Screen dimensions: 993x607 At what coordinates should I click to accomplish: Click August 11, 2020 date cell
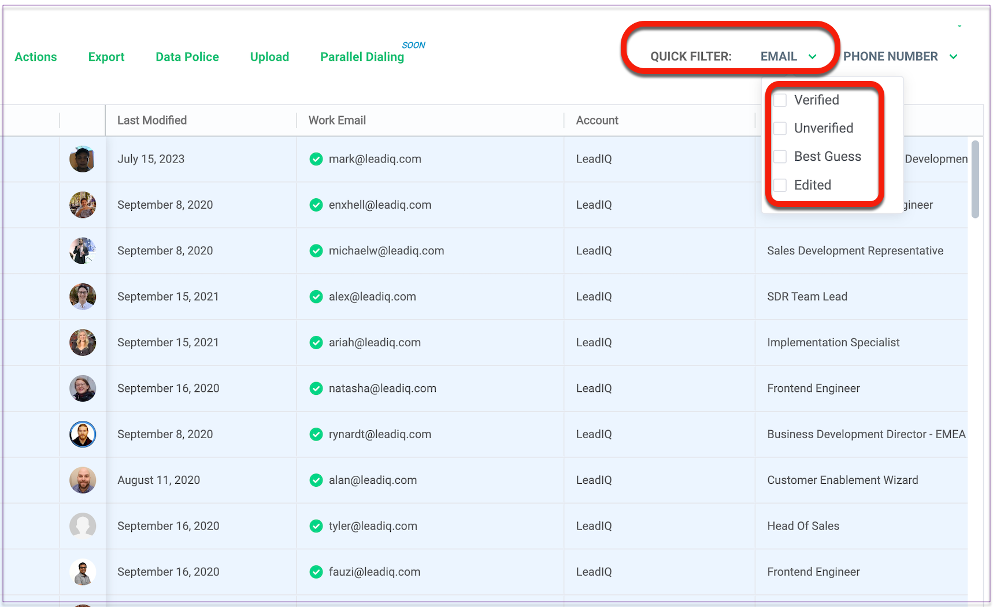pos(158,480)
